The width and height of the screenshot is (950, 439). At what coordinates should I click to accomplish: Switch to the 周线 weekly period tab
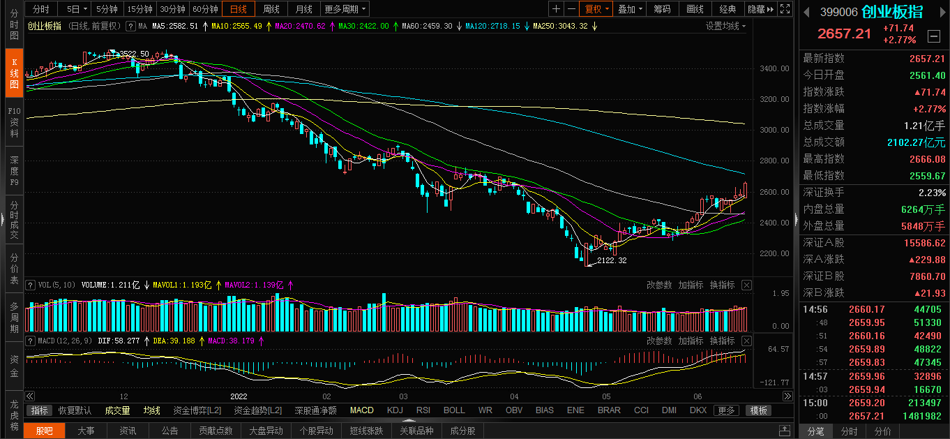pyautogui.click(x=271, y=9)
